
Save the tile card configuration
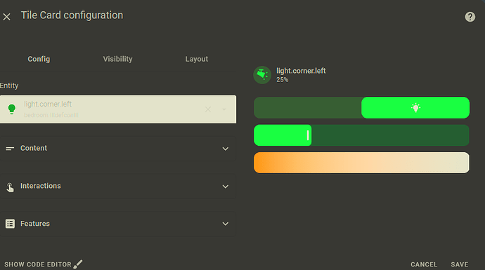[459, 264]
